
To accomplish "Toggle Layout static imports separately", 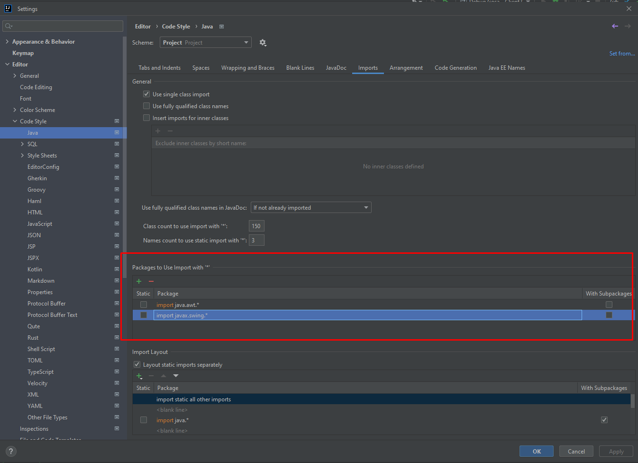I will 137,364.
